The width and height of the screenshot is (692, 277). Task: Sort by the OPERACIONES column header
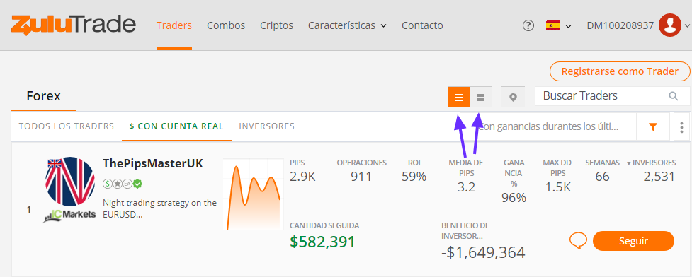coord(361,163)
